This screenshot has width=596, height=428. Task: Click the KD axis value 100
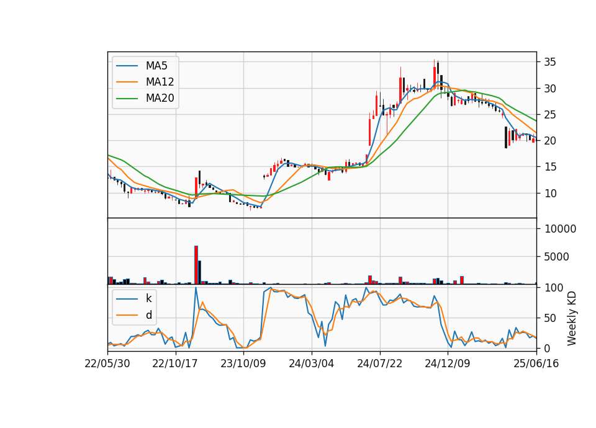[554, 288]
